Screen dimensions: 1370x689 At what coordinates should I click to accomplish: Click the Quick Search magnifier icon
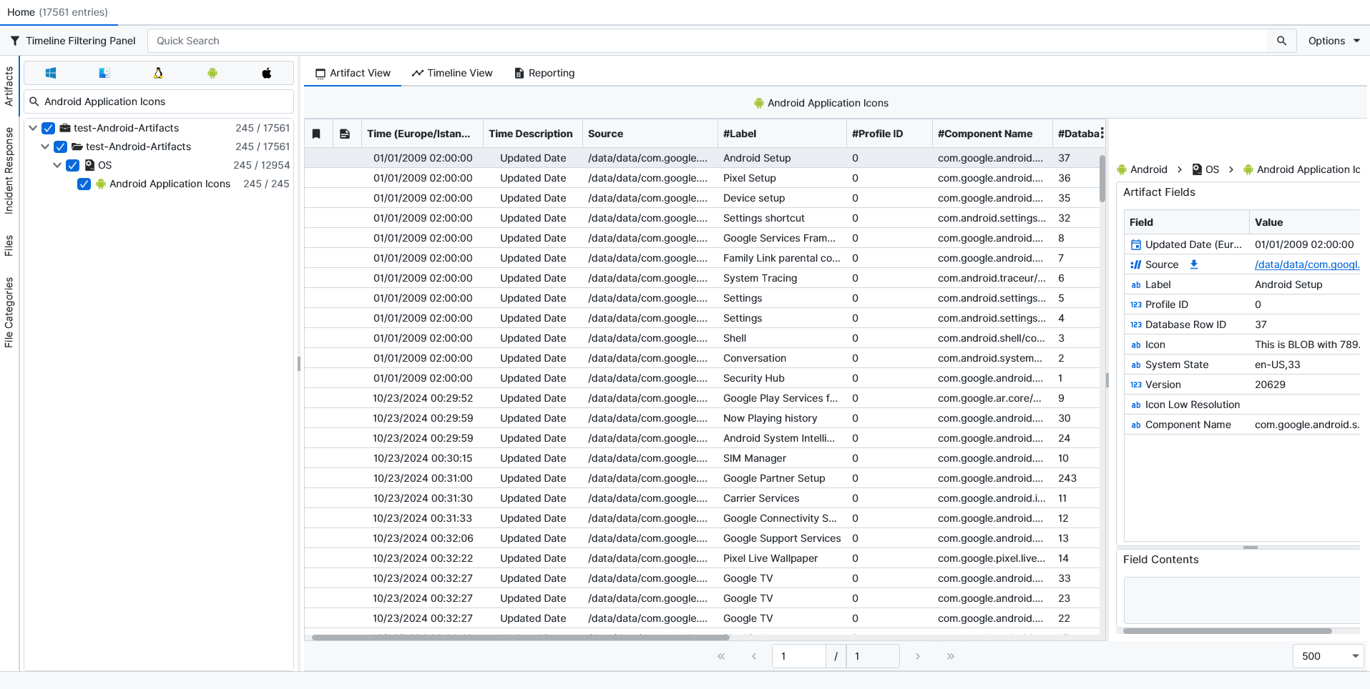coord(1281,41)
